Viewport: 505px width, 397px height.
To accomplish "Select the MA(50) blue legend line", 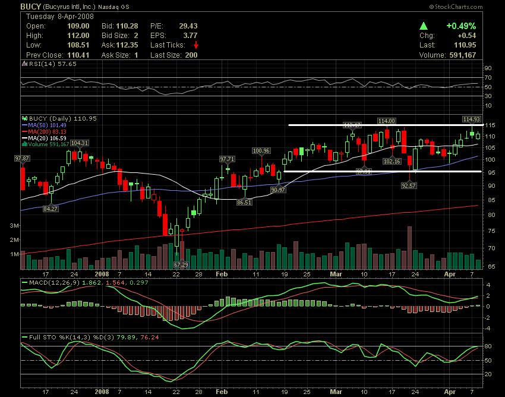I will pyautogui.click(x=24, y=125).
